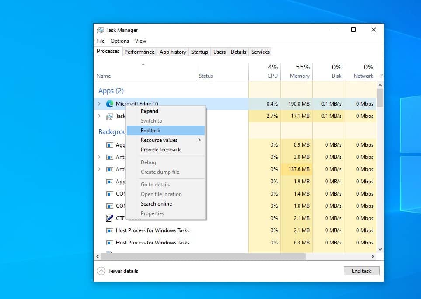Expand the Task Manager process group
The width and height of the screenshot is (421, 299).
click(x=99, y=116)
